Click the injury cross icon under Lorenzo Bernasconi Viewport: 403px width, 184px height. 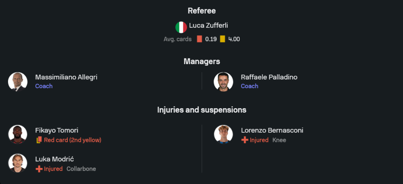pos(245,140)
